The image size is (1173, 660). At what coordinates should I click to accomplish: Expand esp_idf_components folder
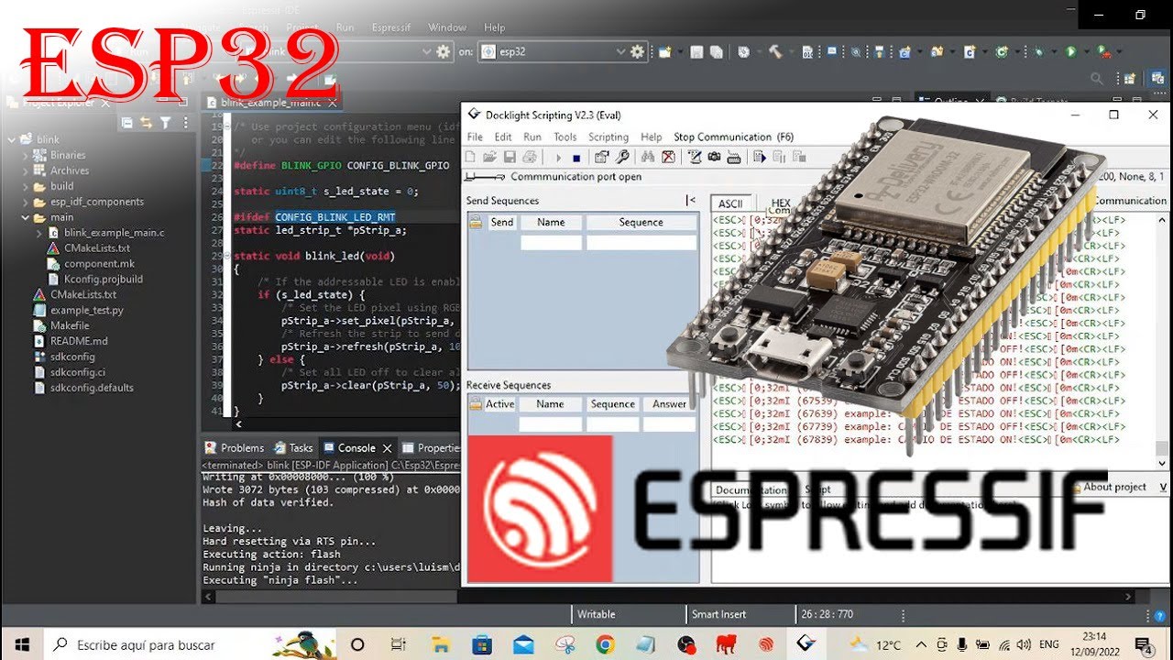pyautogui.click(x=25, y=202)
